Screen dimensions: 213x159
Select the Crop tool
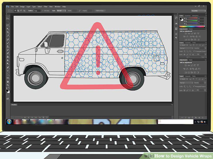tap(8, 32)
